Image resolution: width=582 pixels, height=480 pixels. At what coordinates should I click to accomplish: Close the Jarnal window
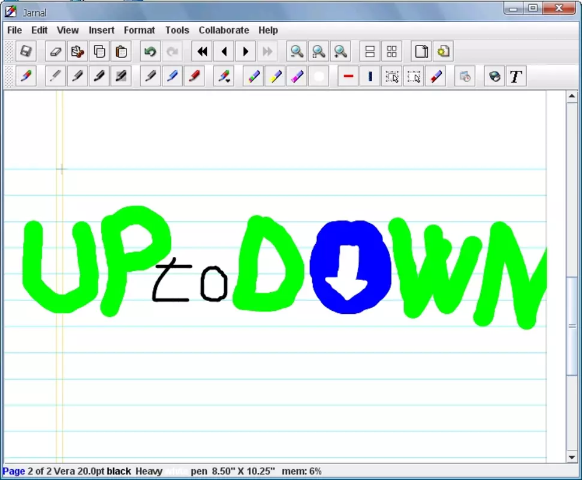(559, 8)
